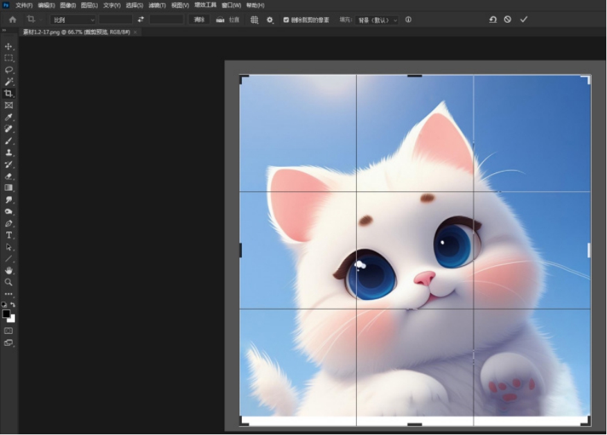This screenshot has width=607, height=435.
Task: Toggle the Delete Cropped Pixels checkbox
Action: click(286, 20)
